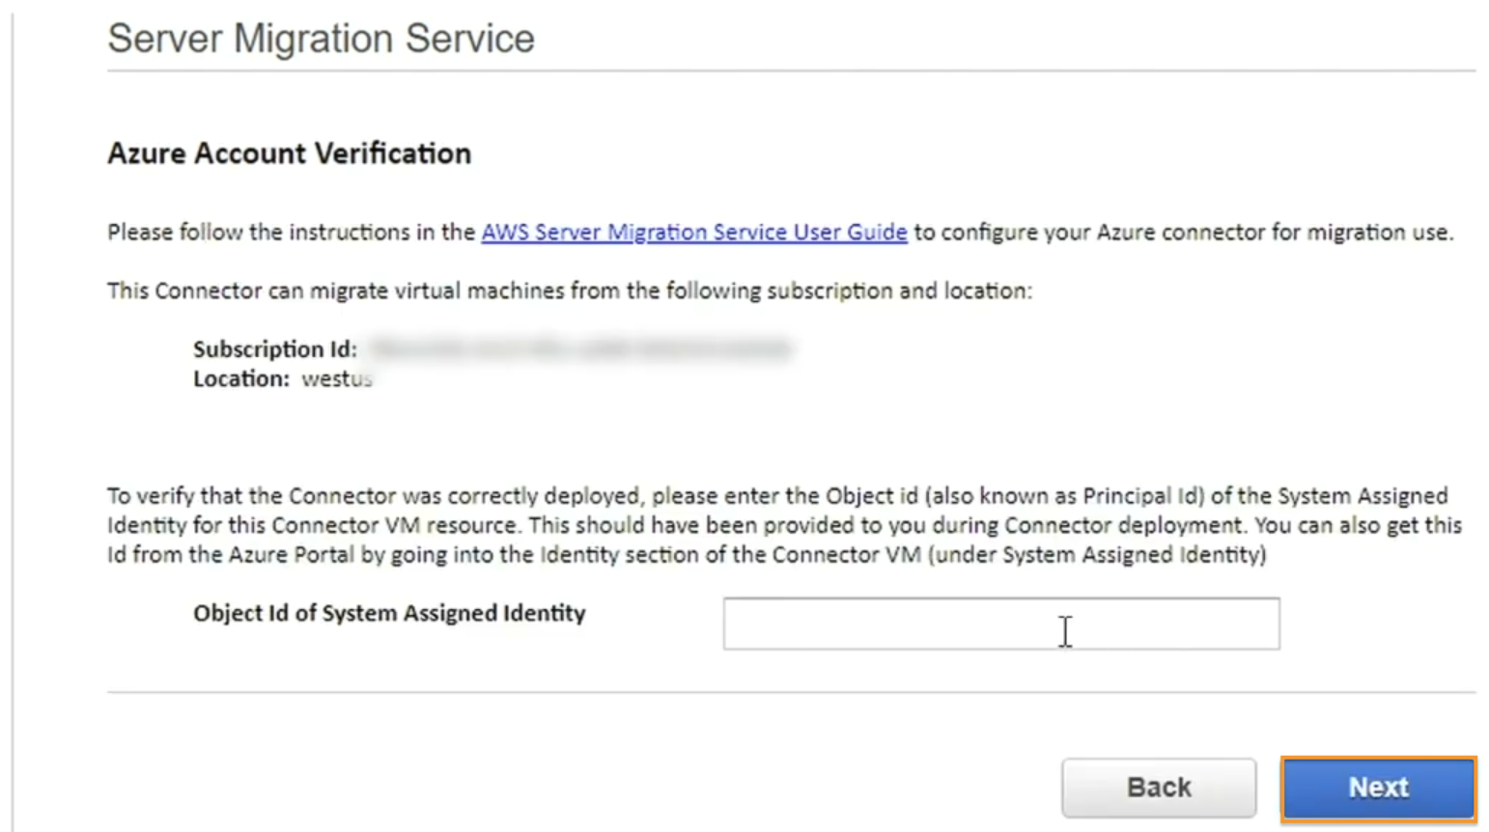1489x832 pixels.
Task: Click the Subscription Id label
Action: [275, 348]
